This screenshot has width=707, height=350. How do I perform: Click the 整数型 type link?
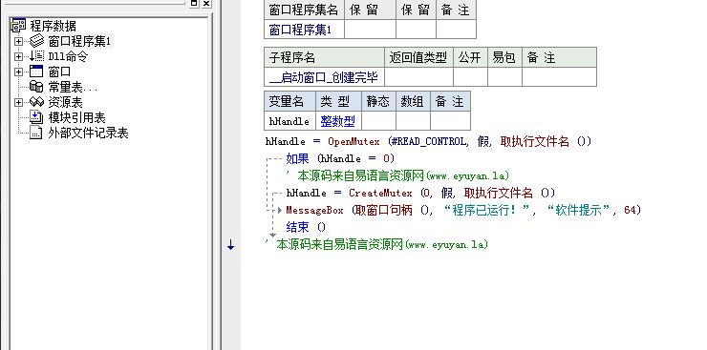337,121
